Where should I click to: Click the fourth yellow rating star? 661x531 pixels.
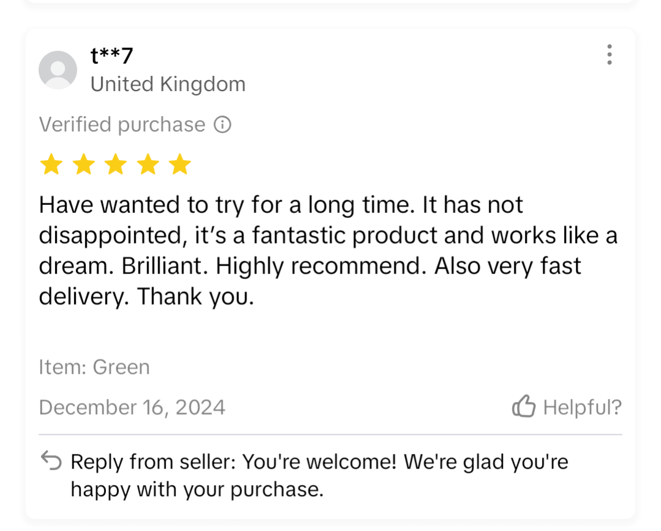tap(148, 165)
